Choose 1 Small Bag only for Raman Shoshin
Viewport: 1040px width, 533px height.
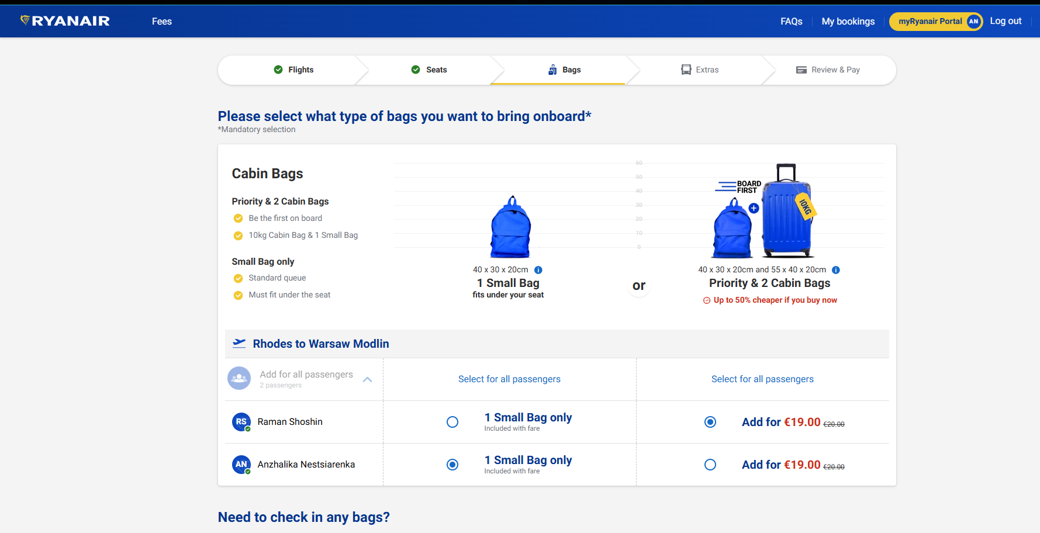(x=452, y=422)
